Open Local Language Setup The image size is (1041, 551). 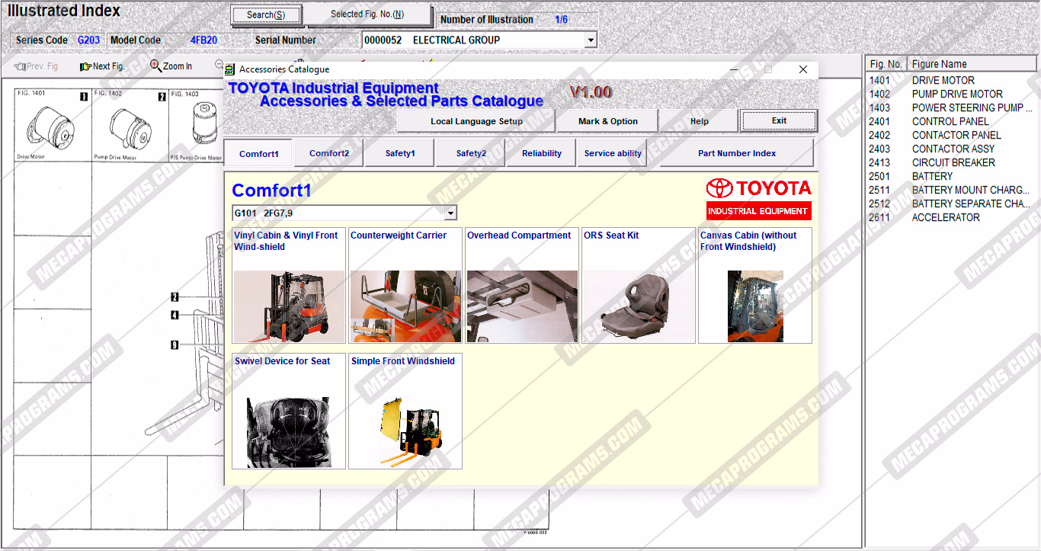click(476, 121)
